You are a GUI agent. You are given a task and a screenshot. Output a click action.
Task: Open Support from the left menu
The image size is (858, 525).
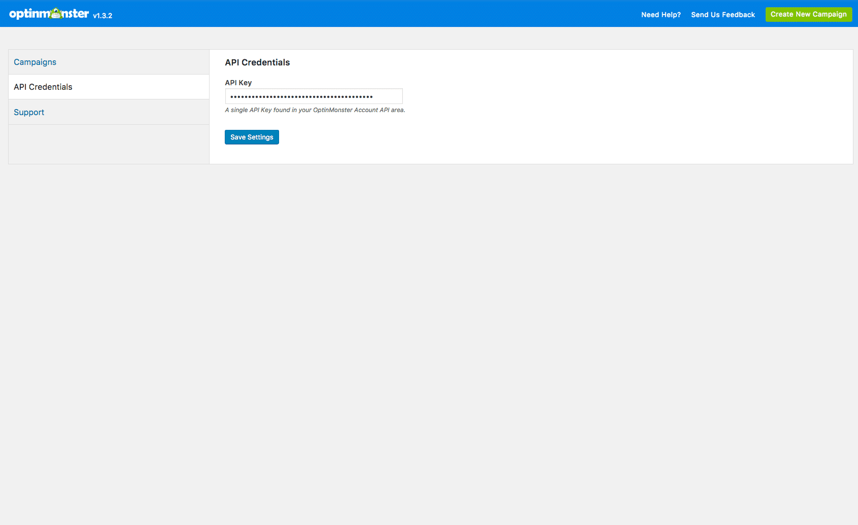(x=29, y=112)
